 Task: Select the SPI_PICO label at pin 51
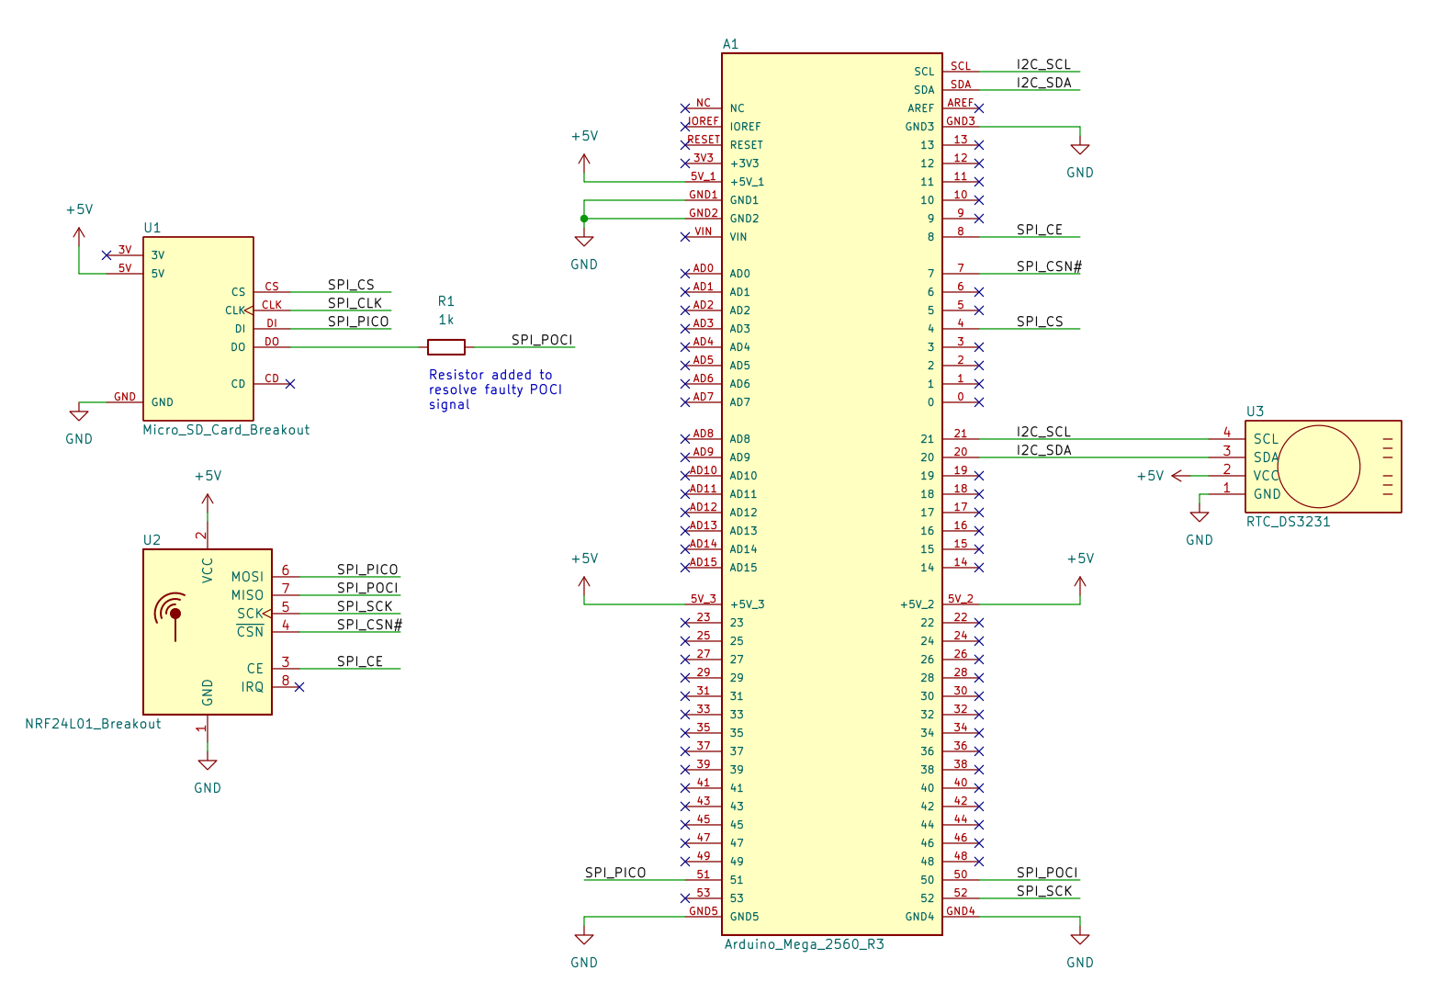(615, 873)
